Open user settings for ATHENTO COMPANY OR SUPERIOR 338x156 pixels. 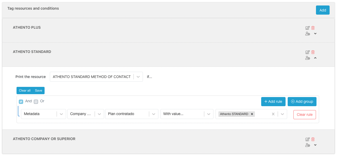[x=308, y=145]
